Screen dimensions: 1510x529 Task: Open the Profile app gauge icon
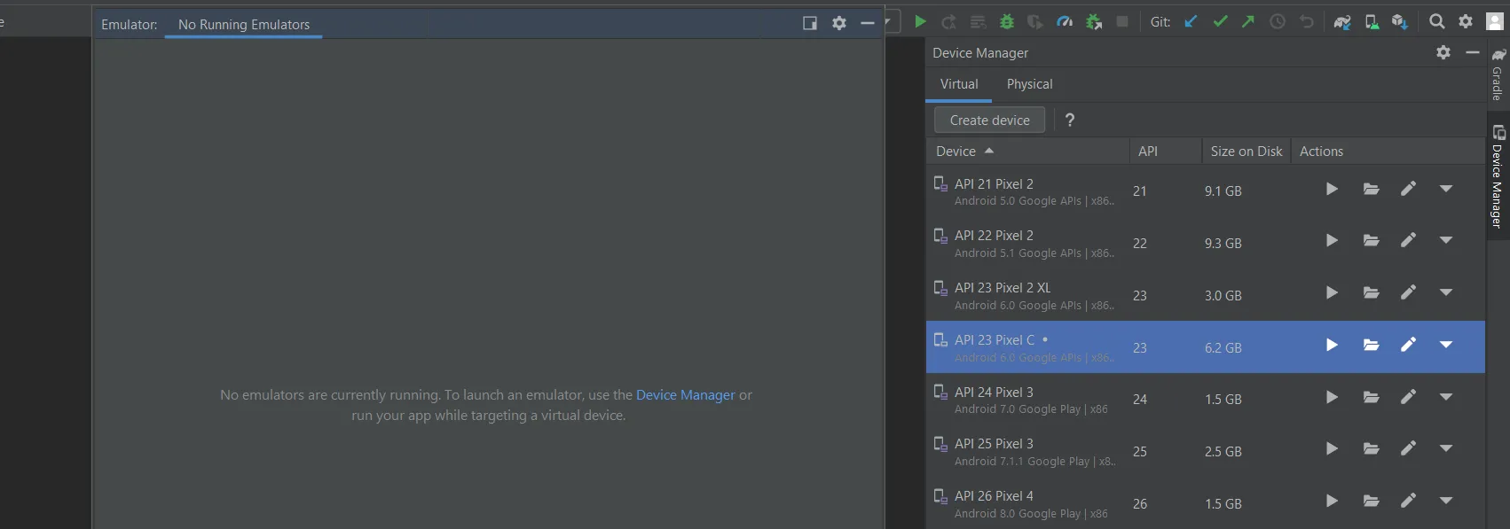1065,21
